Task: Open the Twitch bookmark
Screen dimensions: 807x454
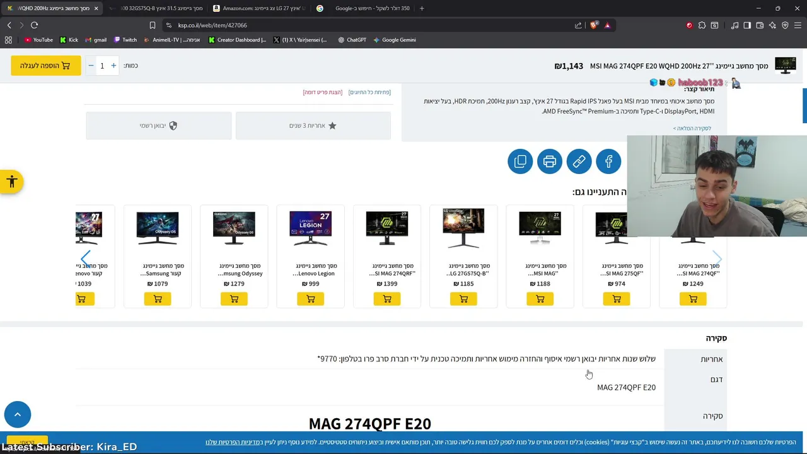Action: tap(125, 40)
